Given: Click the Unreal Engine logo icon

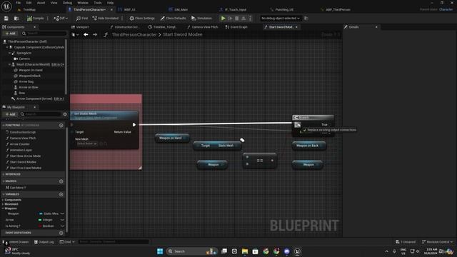Looking at the screenshot, I should point(6,6).
